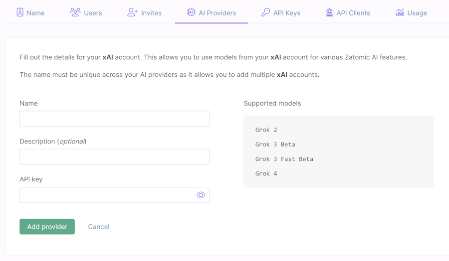
Task: Toggle API key visibility eye icon
Action: 201,195
